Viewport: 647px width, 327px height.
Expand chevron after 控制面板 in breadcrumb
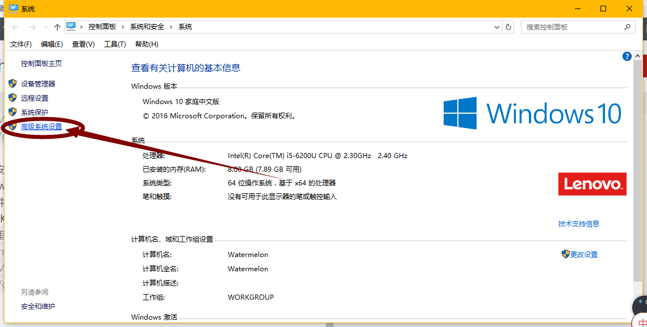[123, 27]
